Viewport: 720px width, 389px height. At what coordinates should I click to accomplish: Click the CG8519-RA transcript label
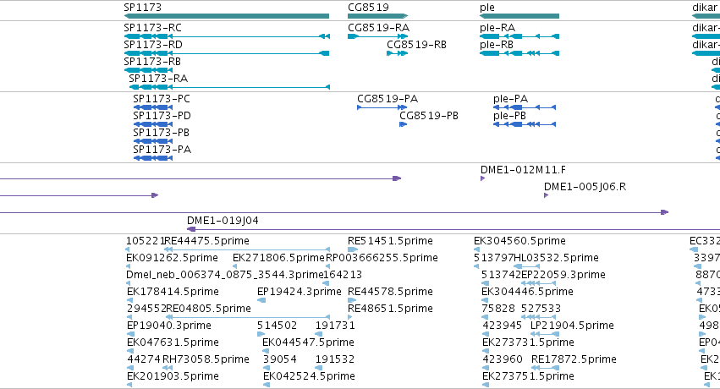pos(378,28)
